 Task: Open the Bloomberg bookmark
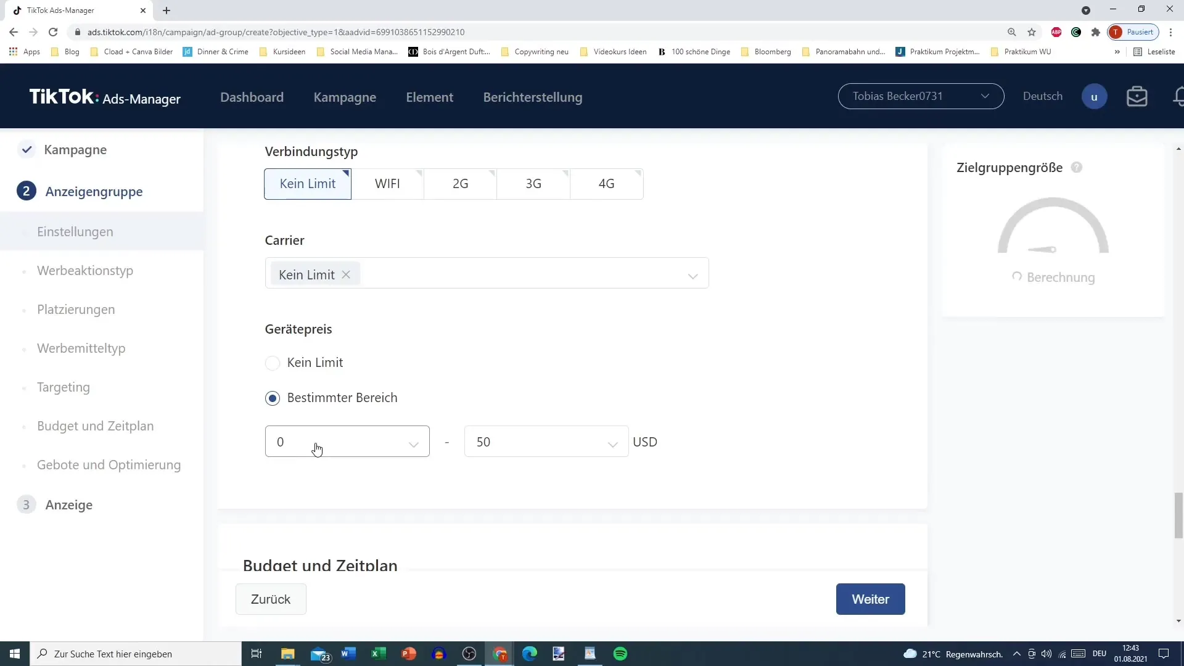(x=766, y=52)
